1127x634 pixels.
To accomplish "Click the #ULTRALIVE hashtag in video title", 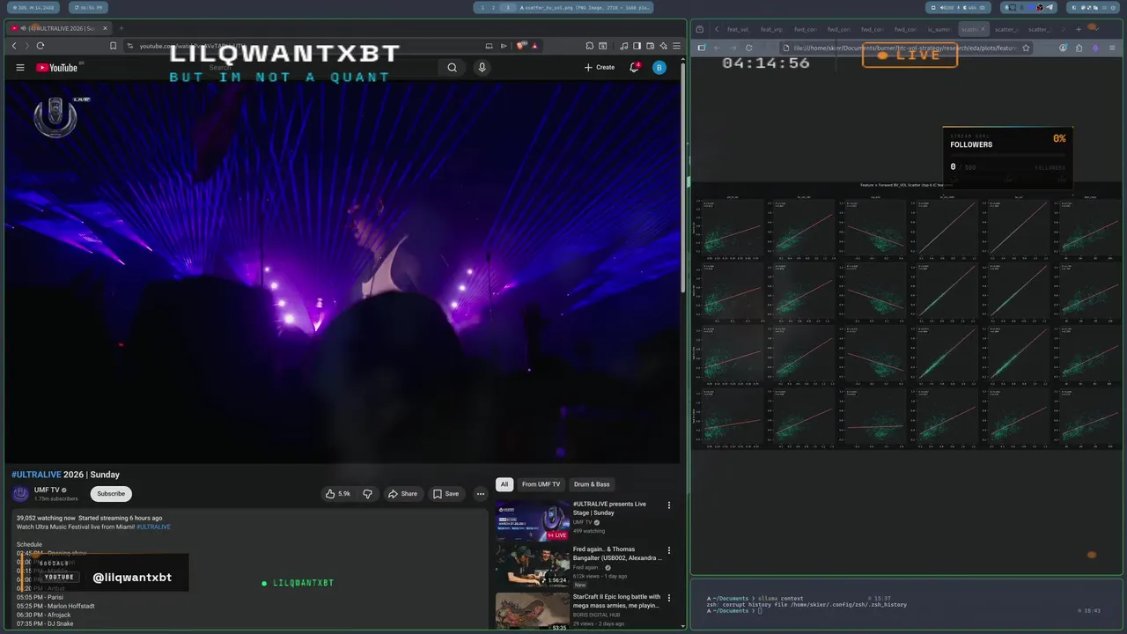I will 36,475.
